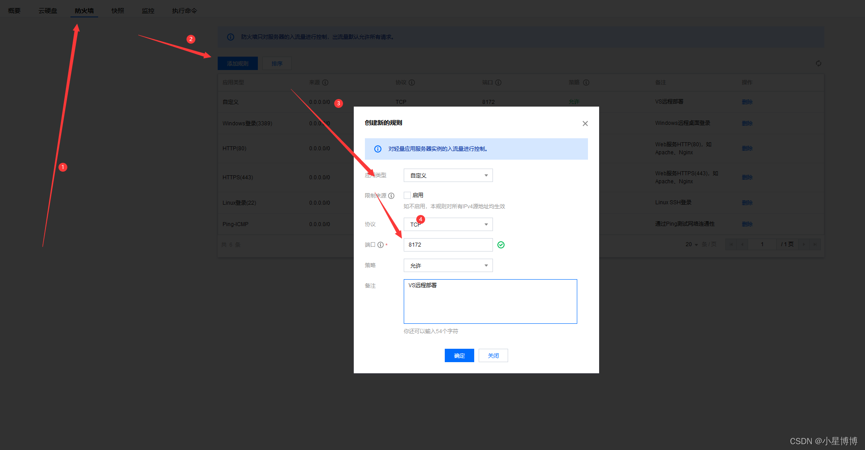The height and width of the screenshot is (450, 865).
Task: Go to last page in pagination
Action: 815,244
